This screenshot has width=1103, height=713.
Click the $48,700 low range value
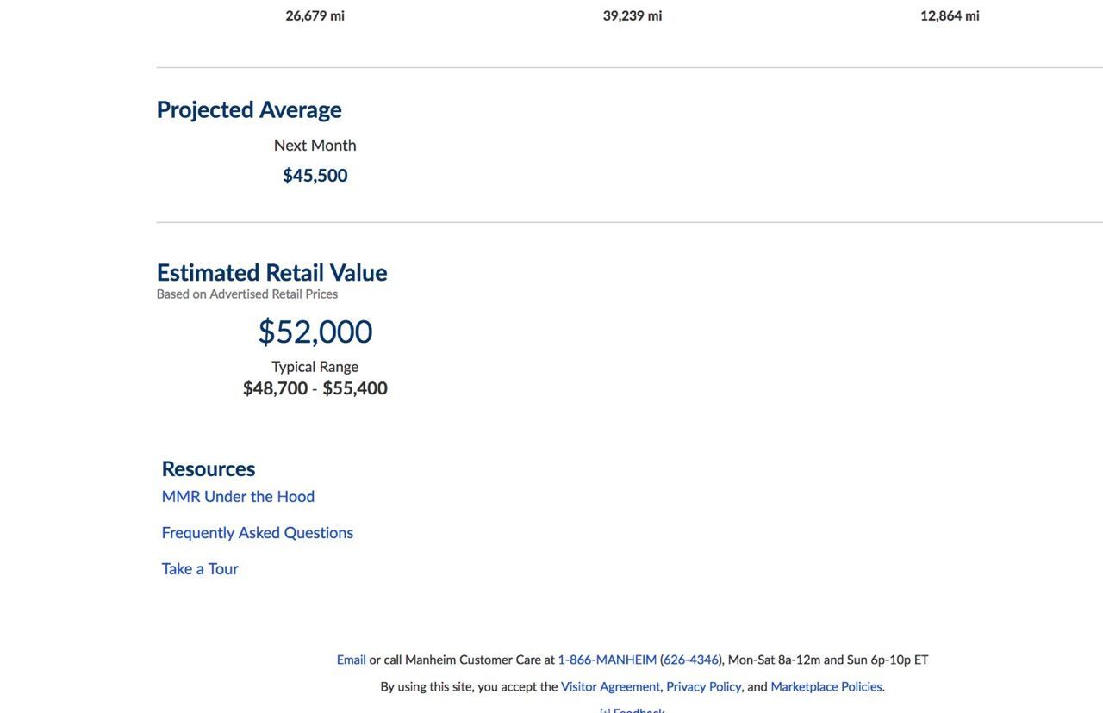[276, 388]
